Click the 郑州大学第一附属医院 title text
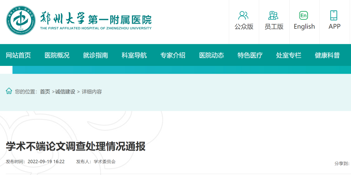Image resolution: width=351 pixels, height=175 pixels. (x=96, y=19)
